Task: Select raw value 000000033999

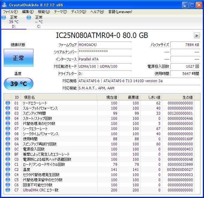Action: [180, 165]
